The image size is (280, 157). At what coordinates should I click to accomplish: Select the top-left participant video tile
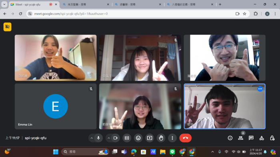point(56,58)
